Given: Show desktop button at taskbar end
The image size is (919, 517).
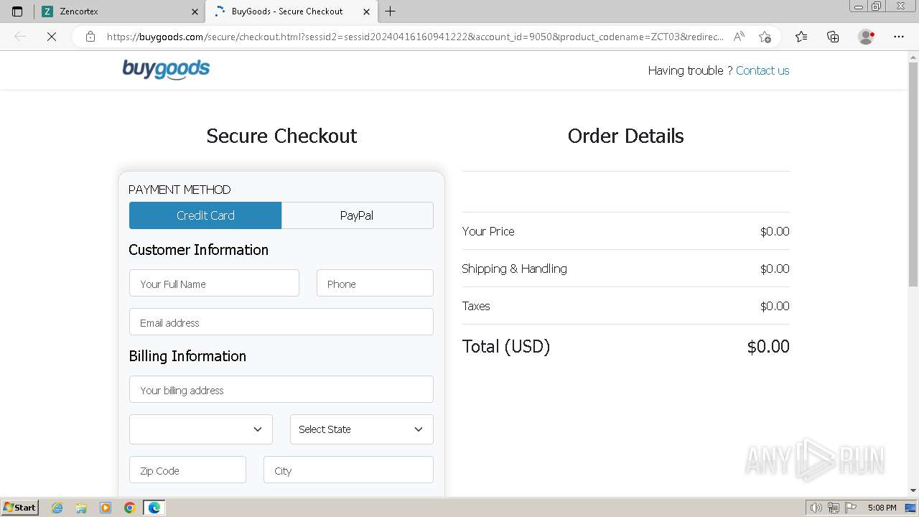Looking at the screenshot, I should pyautogui.click(x=912, y=508).
